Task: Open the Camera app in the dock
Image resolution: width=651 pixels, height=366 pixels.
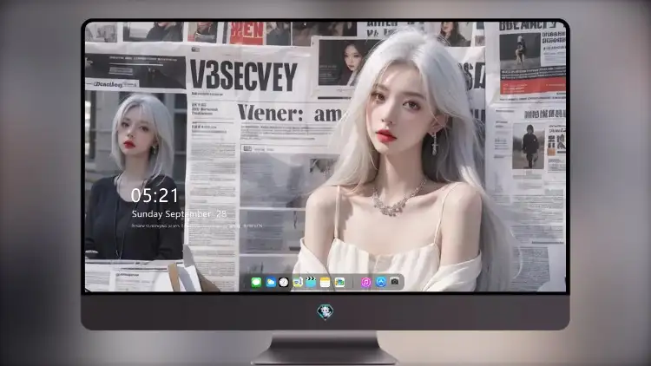Action: pos(395,282)
